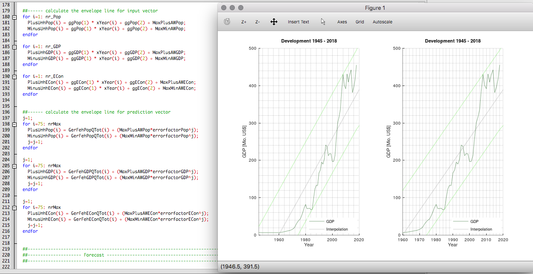The height and width of the screenshot is (274, 533).
Task: Click the Z+ zoom in button
Action: [244, 22]
